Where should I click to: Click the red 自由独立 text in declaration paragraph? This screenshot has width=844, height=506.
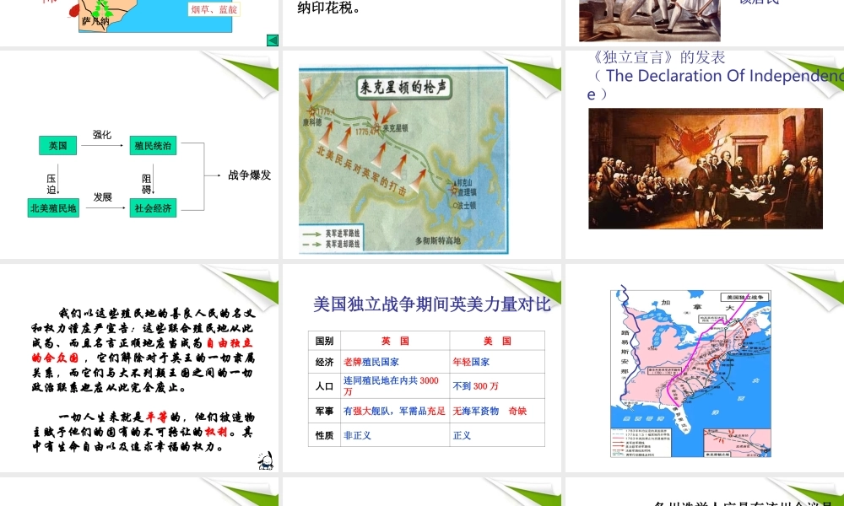[x=229, y=343]
